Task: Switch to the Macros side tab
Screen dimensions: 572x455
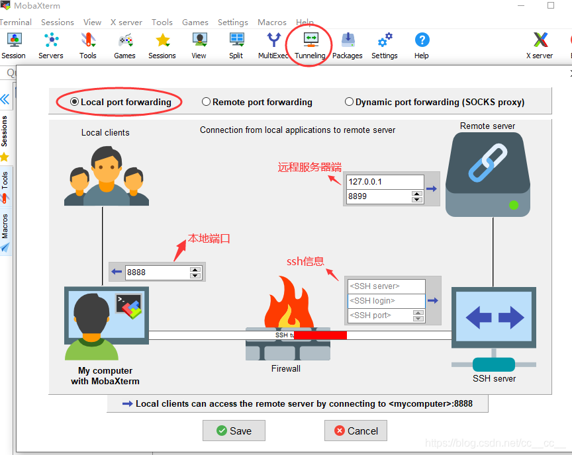Action: [5, 231]
